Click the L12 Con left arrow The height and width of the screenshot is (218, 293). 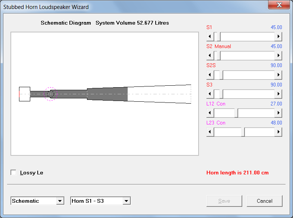(210, 113)
